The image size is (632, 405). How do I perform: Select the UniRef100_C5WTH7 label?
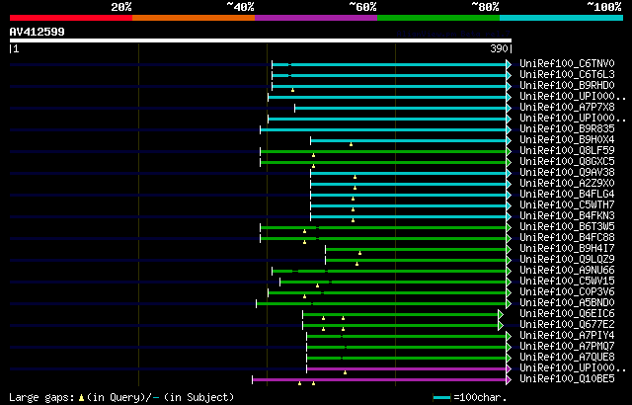pyautogui.click(x=567, y=205)
